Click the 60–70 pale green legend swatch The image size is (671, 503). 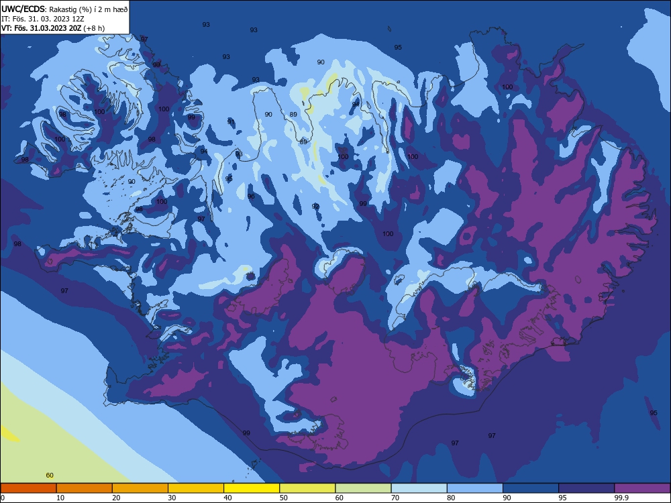point(363,488)
